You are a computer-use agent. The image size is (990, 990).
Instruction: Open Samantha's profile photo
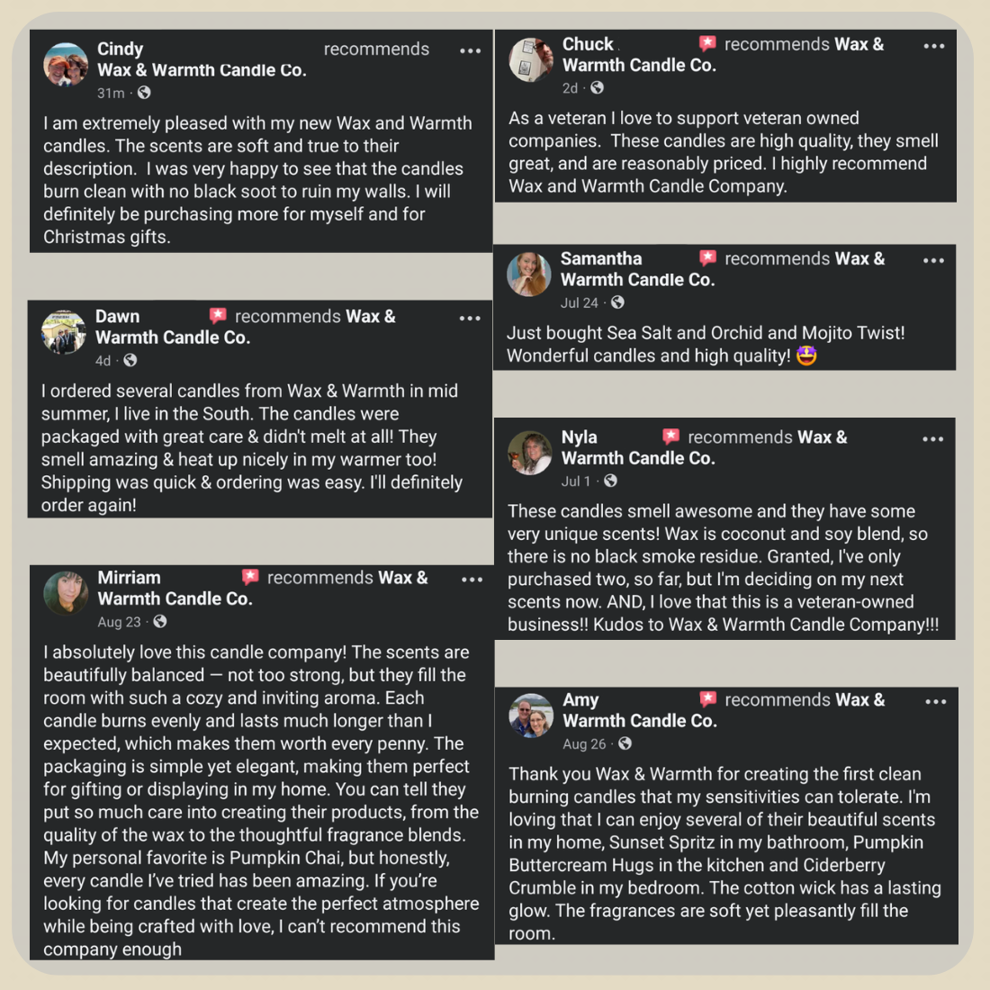(529, 274)
